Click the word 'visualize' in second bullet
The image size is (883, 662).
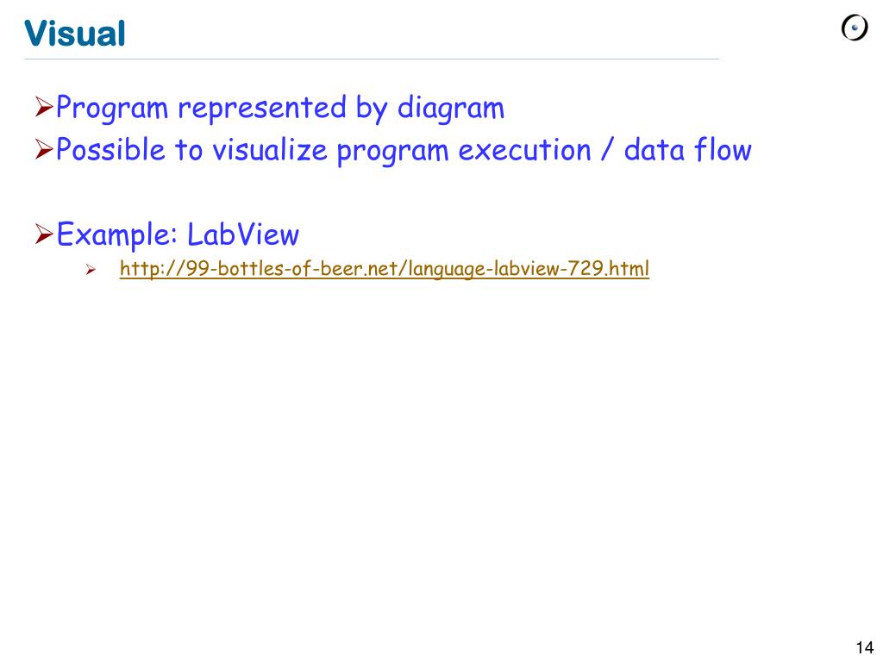pos(270,150)
